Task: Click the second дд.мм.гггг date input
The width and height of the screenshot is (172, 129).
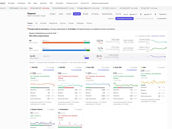Action: click(x=150, y=14)
